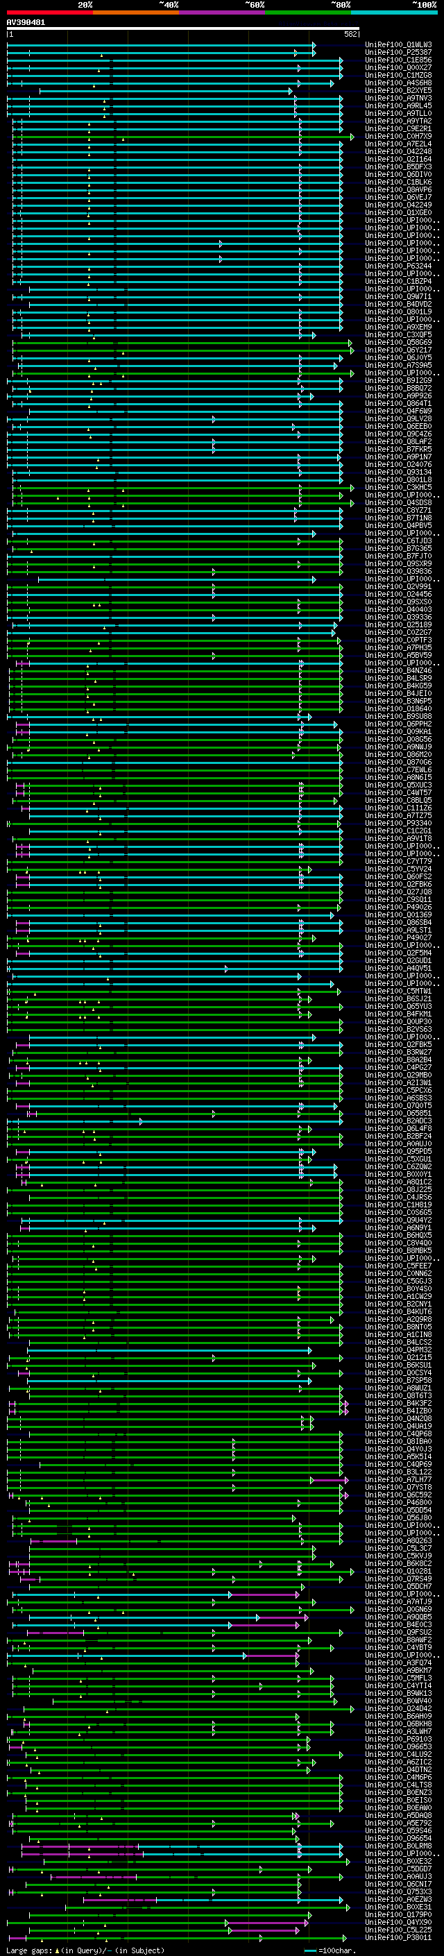This screenshot has height=1956, width=444.
Task: Select the UniRef100_Q2I164 label
Action: [x=398, y=160]
